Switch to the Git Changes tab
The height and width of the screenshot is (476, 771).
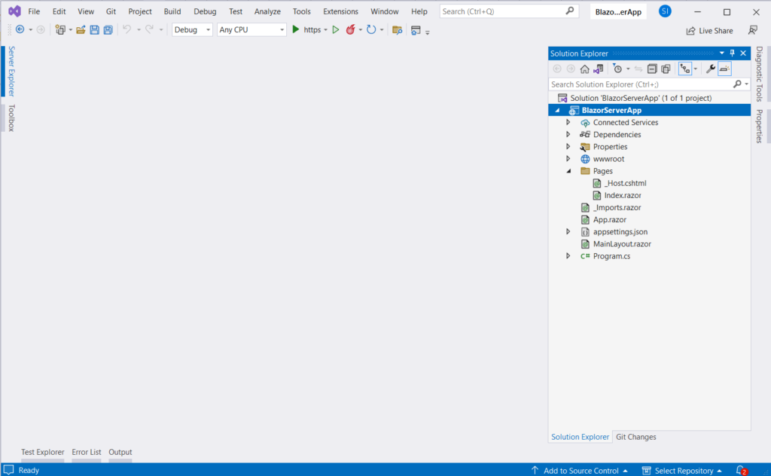[x=635, y=437]
